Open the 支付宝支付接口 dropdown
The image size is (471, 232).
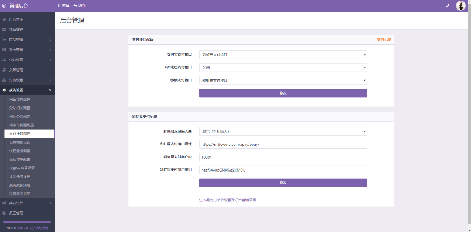click(x=283, y=55)
